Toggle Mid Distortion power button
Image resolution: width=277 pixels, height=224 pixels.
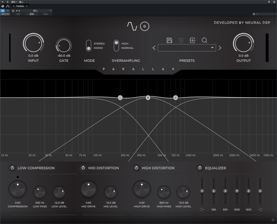[x=83, y=168]
